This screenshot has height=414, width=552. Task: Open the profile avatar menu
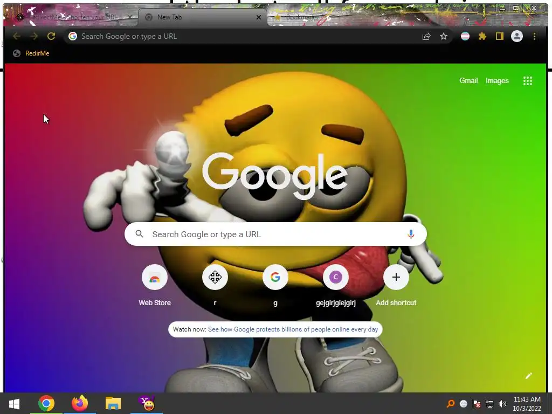(517, 36)
